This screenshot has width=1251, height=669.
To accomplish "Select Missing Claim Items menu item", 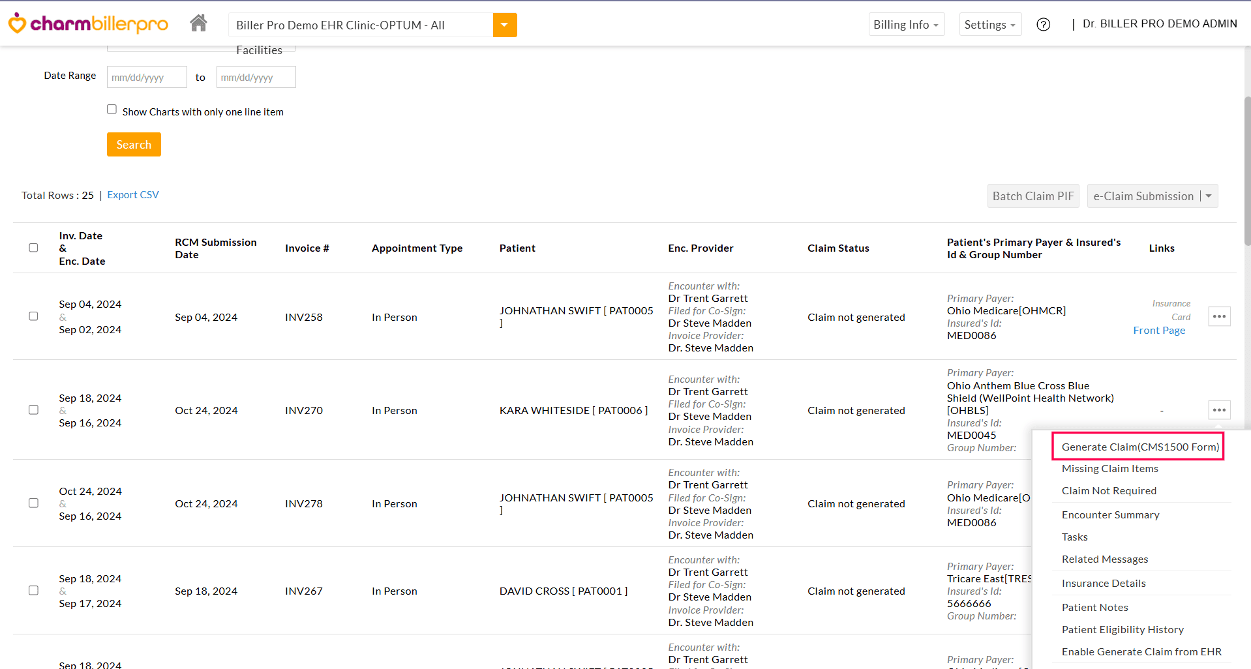I will [x=1110, y=469].
